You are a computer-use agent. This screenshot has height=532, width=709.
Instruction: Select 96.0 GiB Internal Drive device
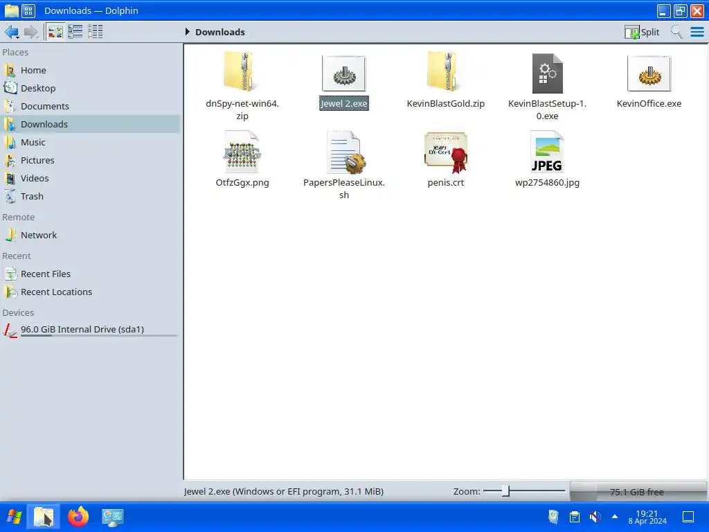click(91, 330)
